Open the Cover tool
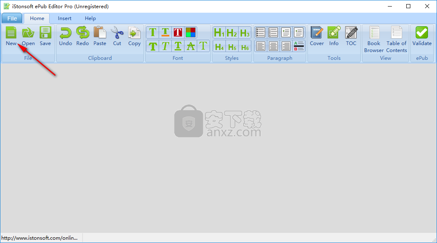Viewport: 437px width, 243px height. click(317, 36)
